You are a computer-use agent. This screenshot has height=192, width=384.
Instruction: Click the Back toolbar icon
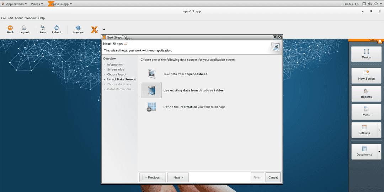click(10, 28)
